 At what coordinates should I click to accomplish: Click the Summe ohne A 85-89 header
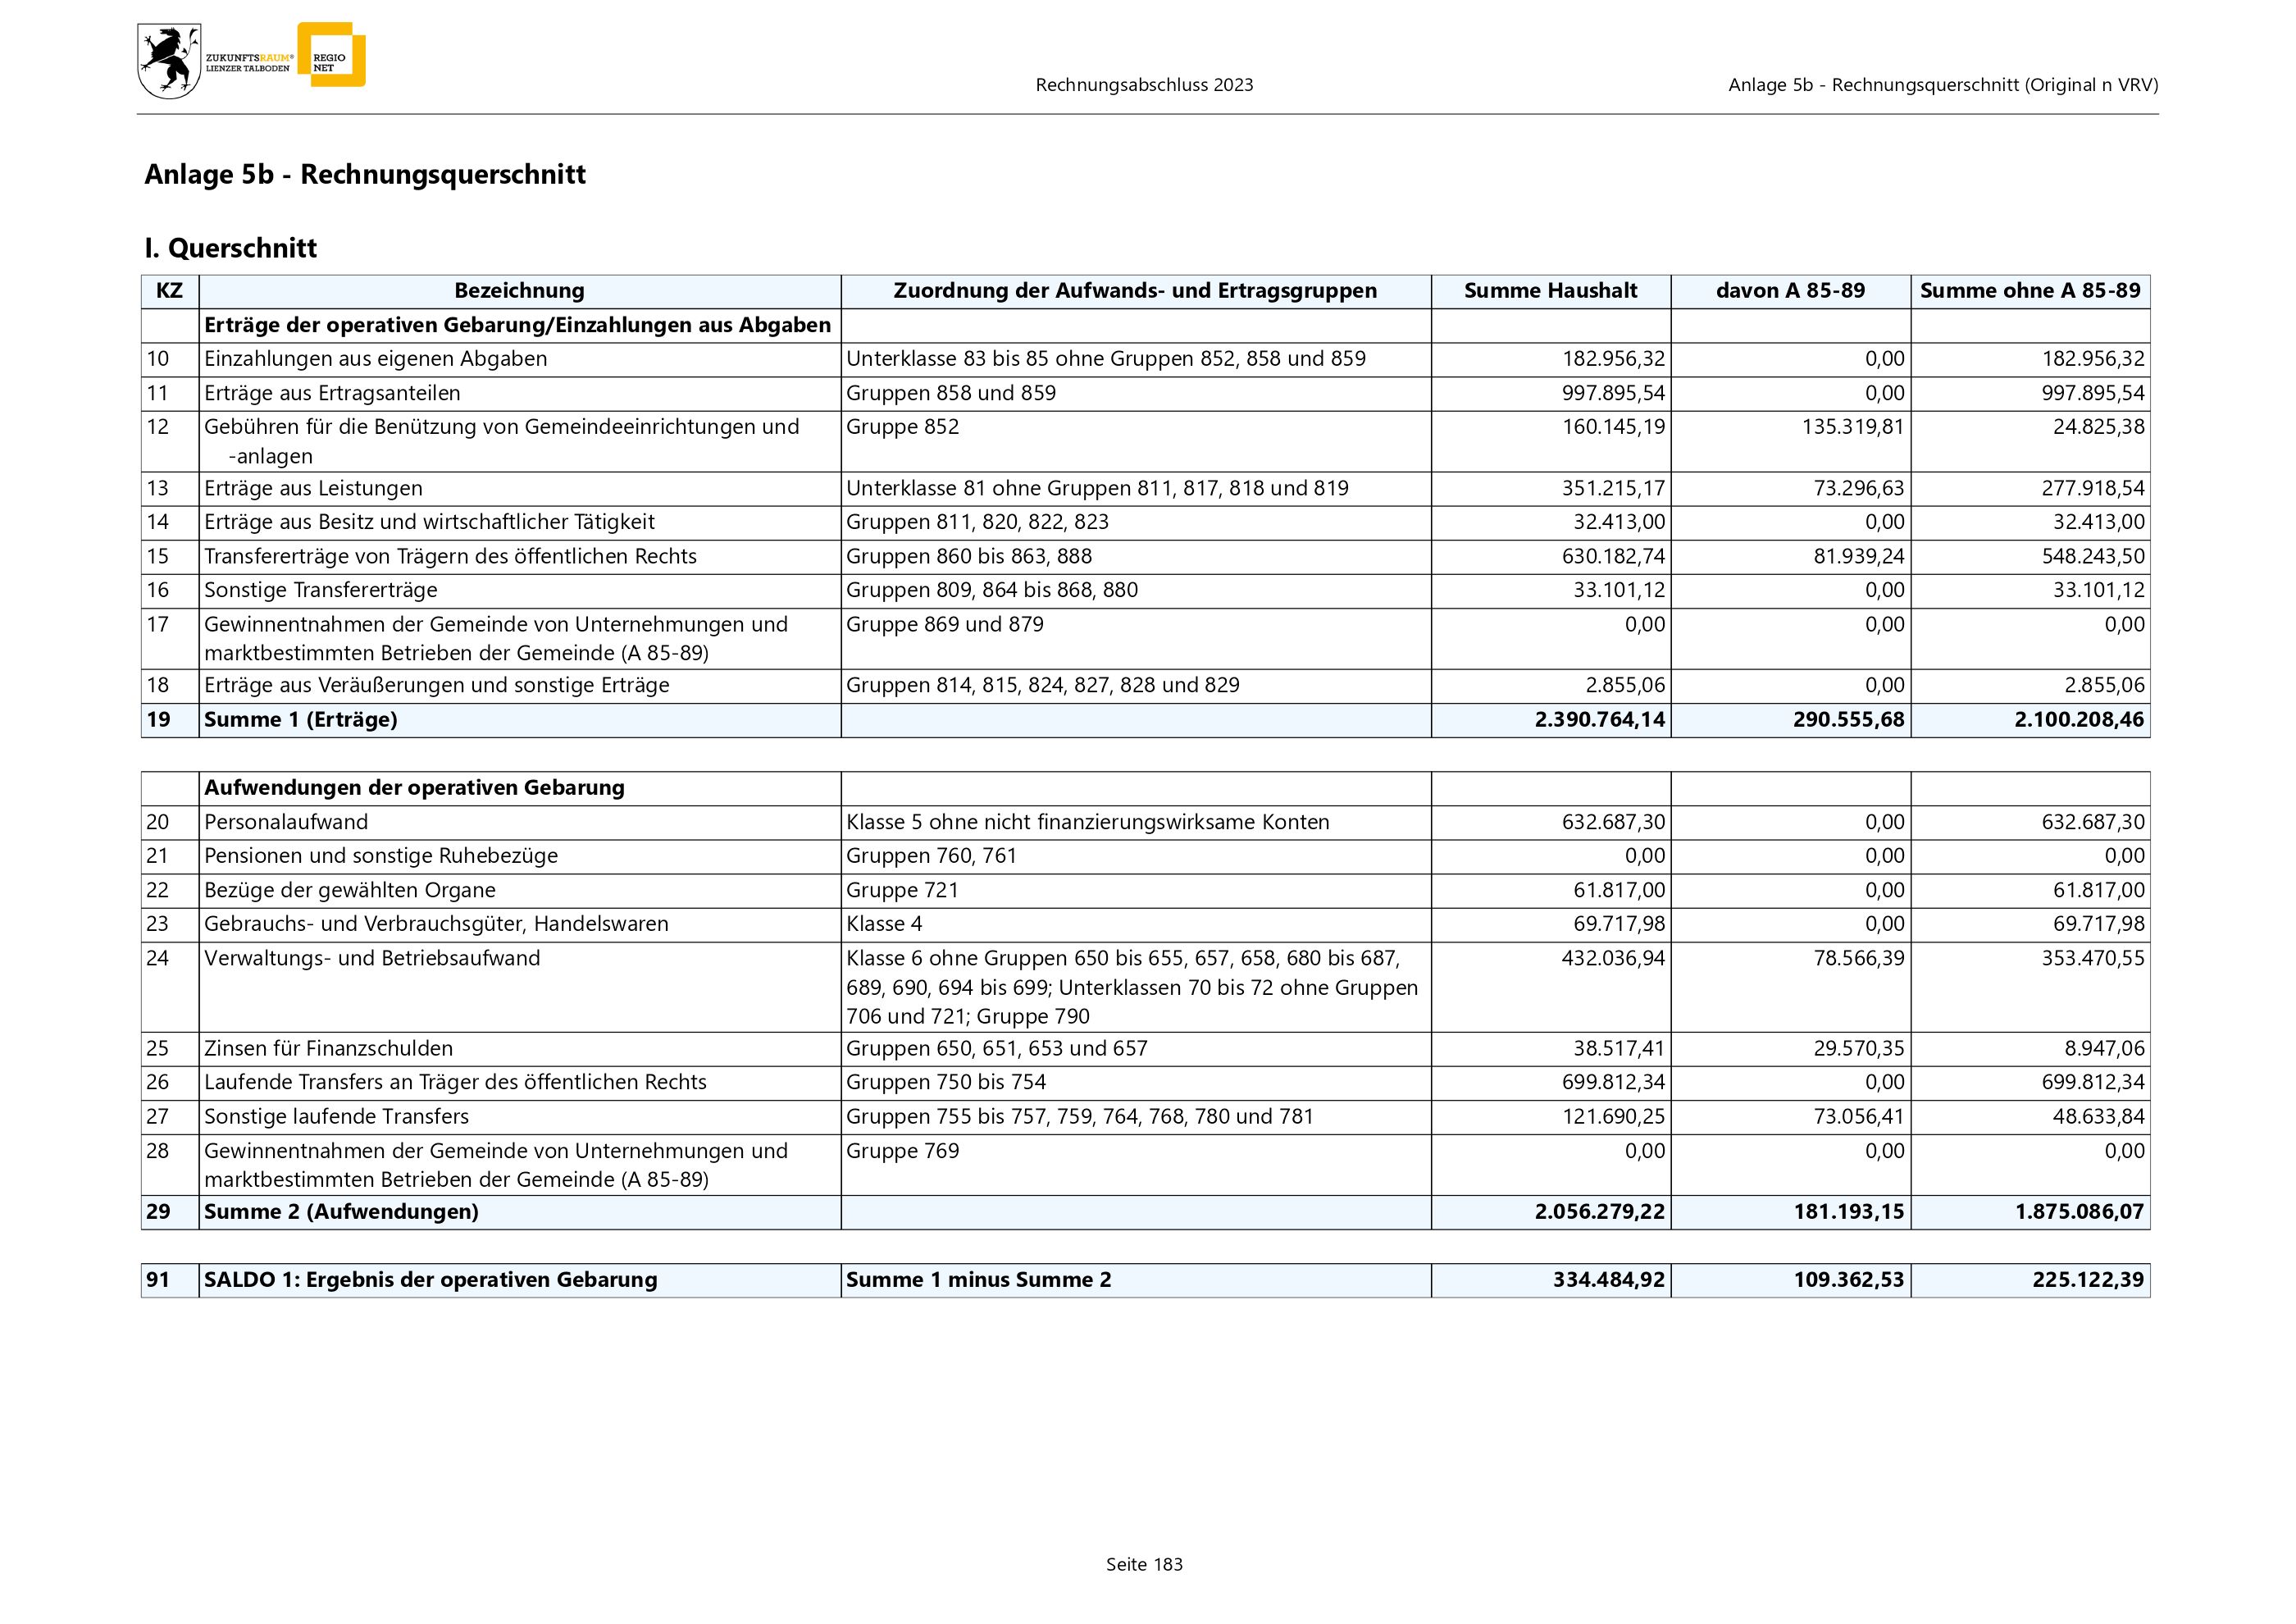(x=2030, y=291)
